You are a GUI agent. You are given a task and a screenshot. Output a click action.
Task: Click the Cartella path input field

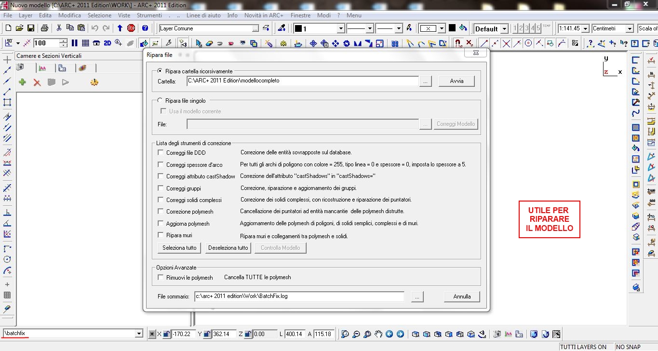click(x=302, y=81)
